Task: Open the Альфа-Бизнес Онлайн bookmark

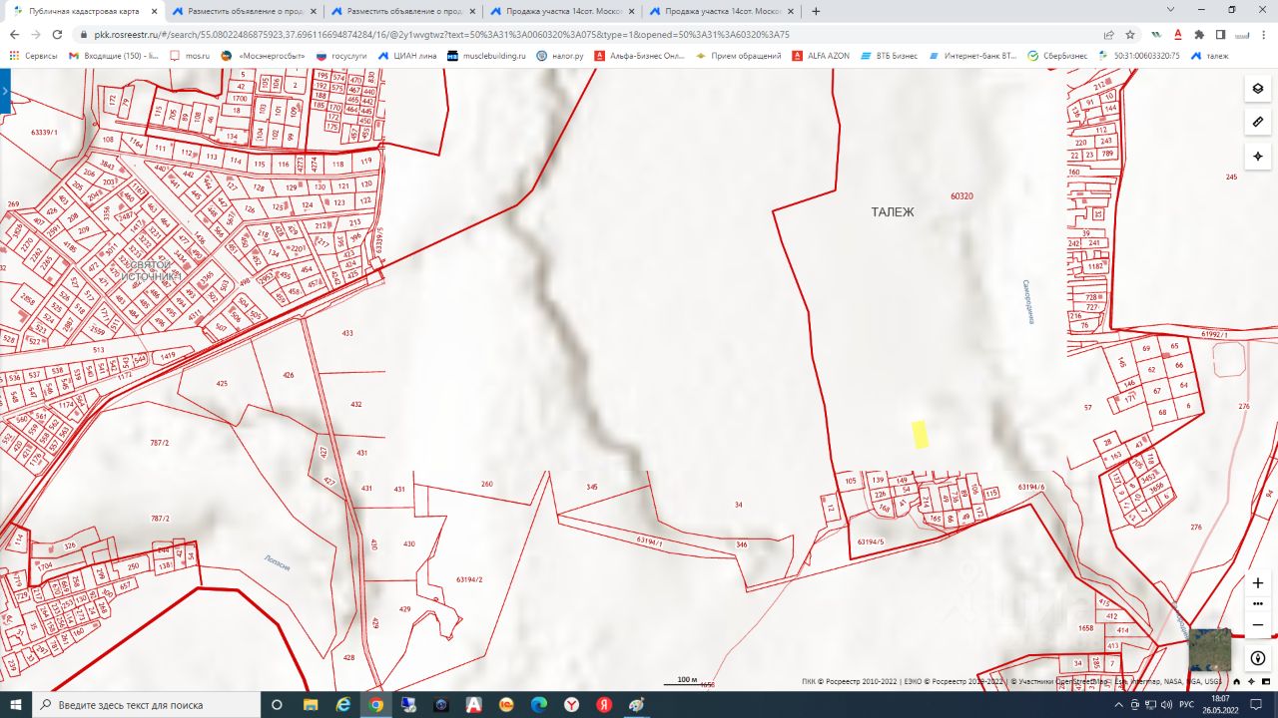Action: pos(640,56)
